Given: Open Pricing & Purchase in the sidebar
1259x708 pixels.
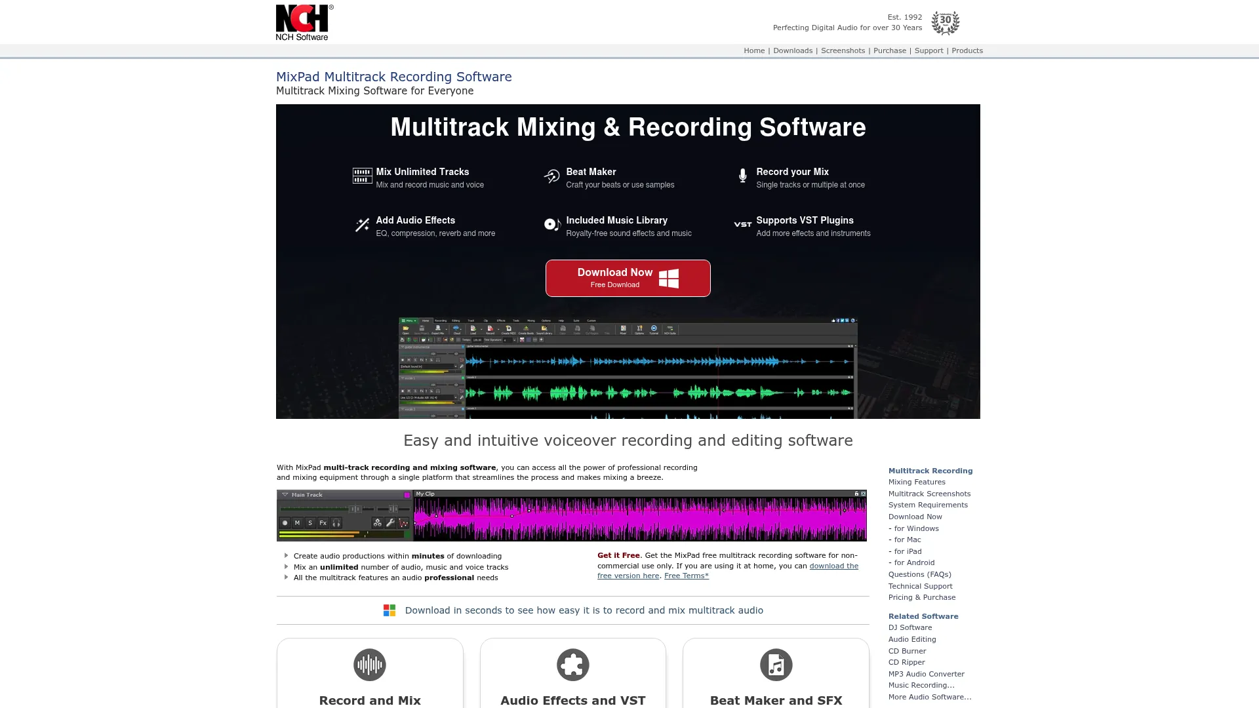Looking at the screenshot, I should click(921, 597).
